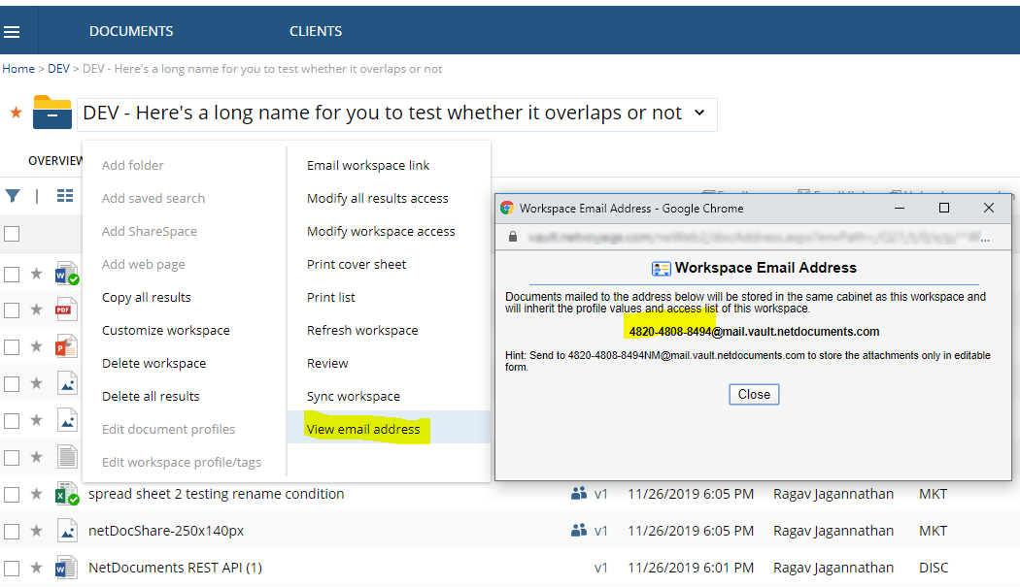Switch list layout using the view icon

65,196
